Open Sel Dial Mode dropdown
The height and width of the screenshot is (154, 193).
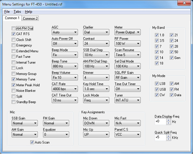[x=128, y=66]
